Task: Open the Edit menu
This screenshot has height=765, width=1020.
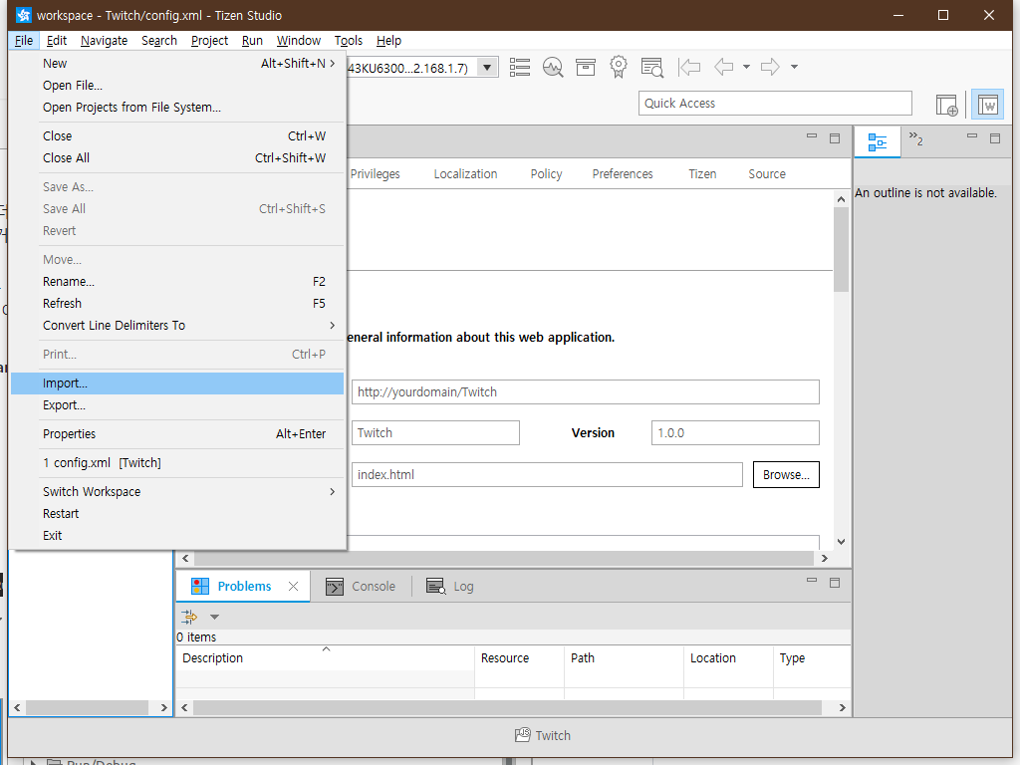Action: point(57,40)
